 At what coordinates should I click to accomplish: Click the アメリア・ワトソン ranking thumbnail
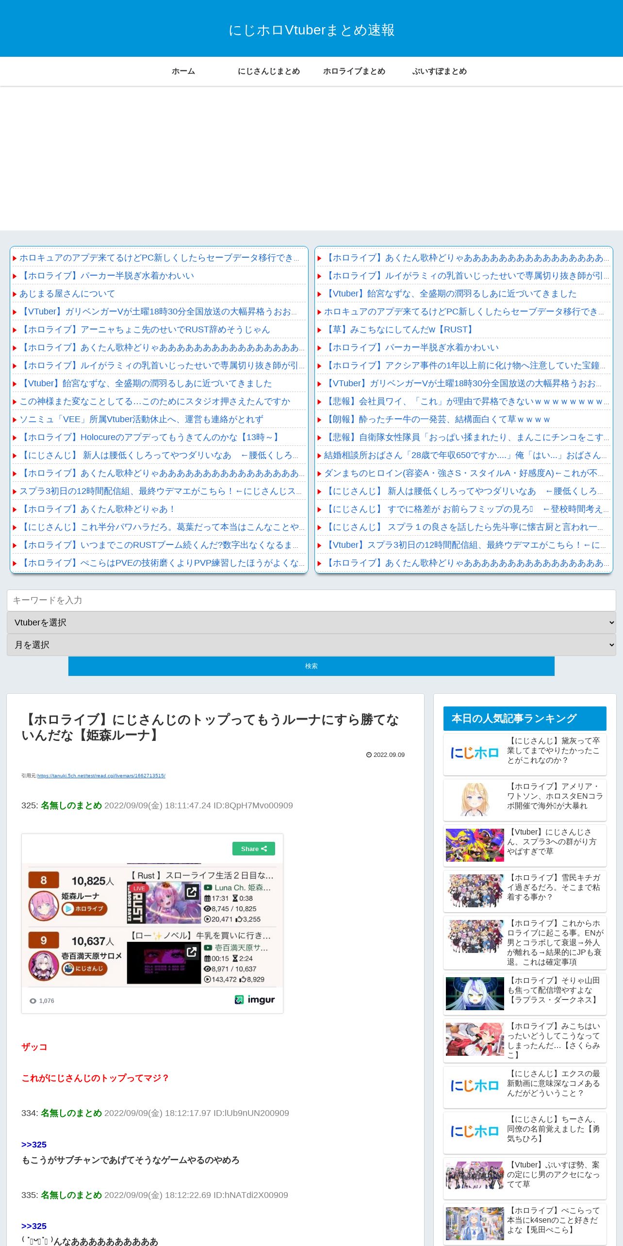[x=475, y=799]
